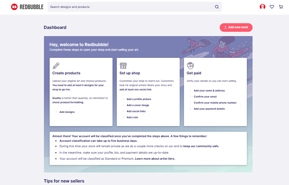
Task: Open favorites heart icon
Action: coord(271,7)
